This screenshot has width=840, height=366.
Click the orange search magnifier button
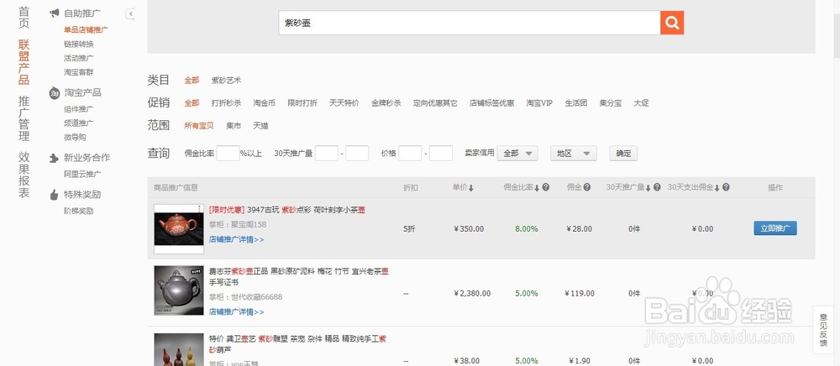[x=672, y=23]
